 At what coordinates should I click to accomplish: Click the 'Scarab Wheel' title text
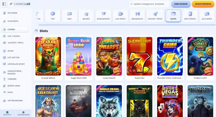pos(48,78)
